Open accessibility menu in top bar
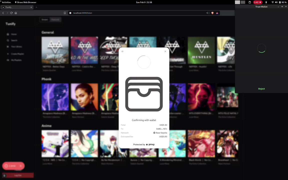The height and width of the screenshot is (180, 288). [266, 2]
